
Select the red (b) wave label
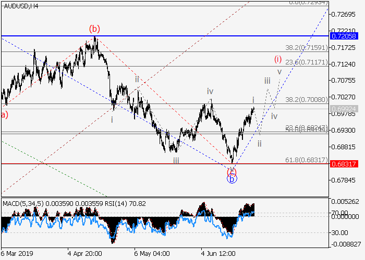[x=94, y=28]
